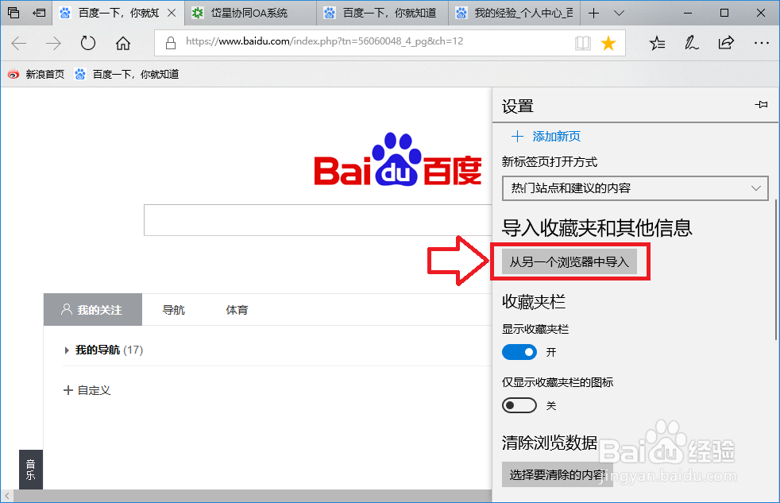Click the 收藏夹栏 section heading
Image resolution: width=780 pixels, height=503 pixels.
(x=534, y=301)
